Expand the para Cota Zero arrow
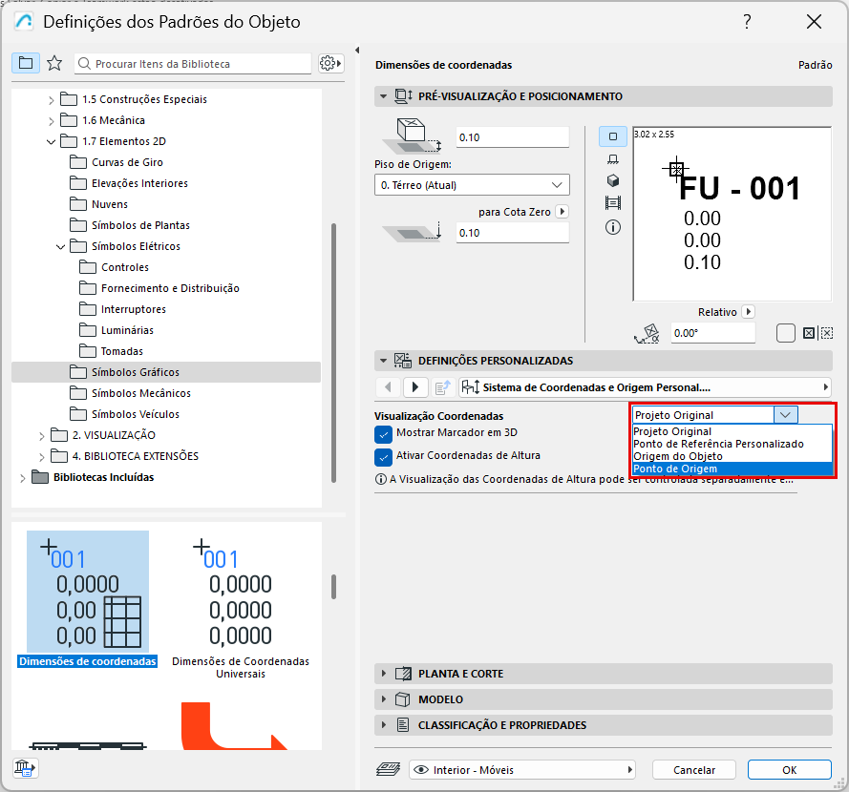The image size is (849, 792). pos(562,212)
